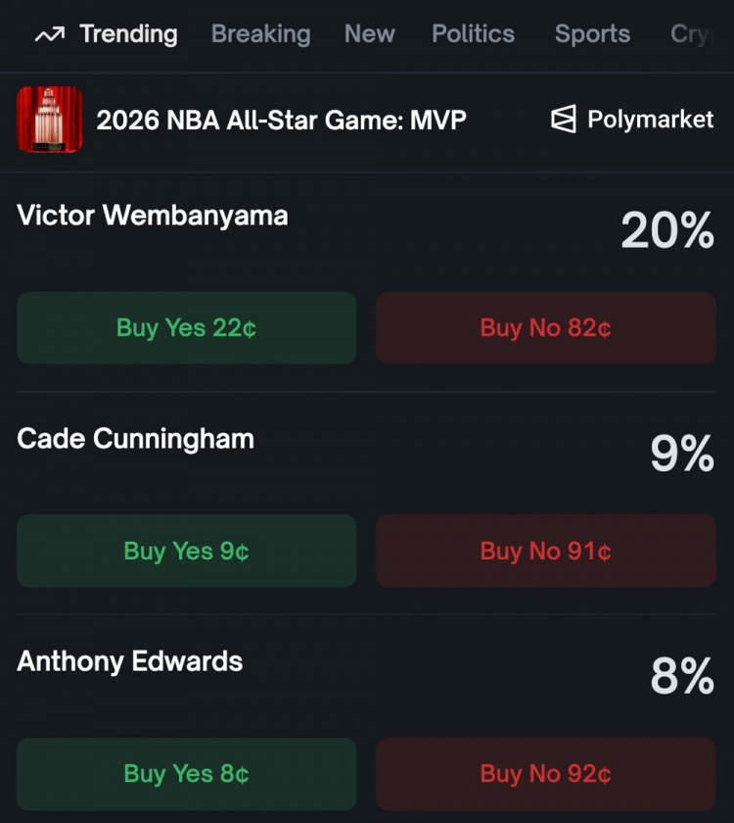Open the All-Star trophy market thumbnail
The image size is (734, 823).
(50, 120)
